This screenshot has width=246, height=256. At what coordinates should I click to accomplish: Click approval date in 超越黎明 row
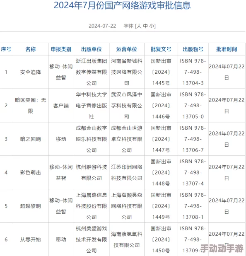point(227,206)
